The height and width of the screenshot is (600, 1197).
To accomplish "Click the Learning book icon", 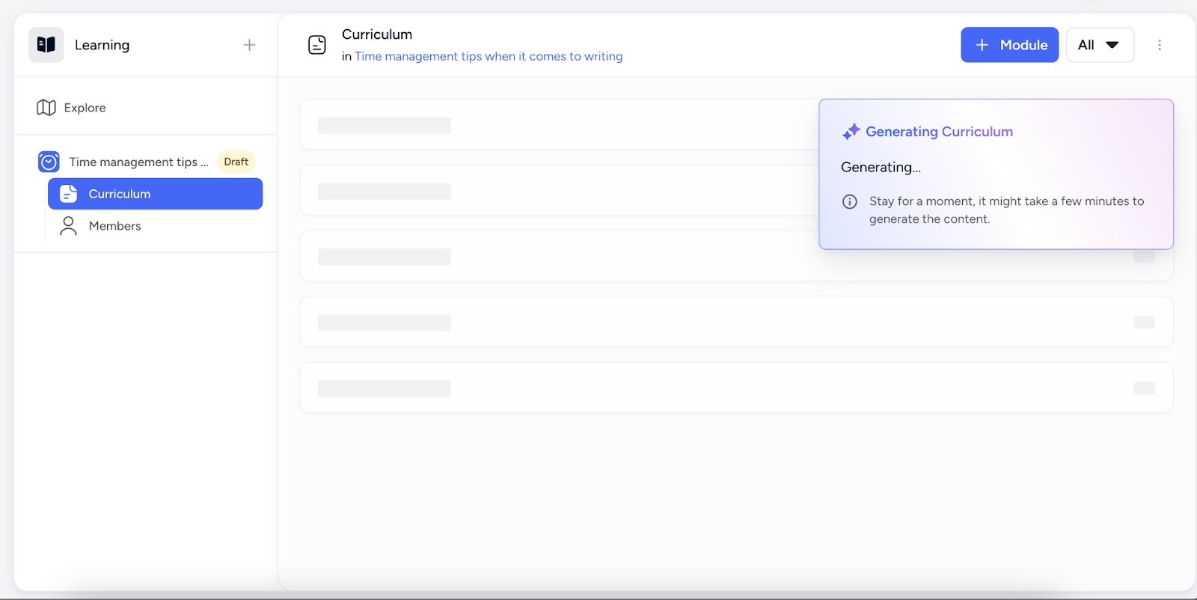I will 46,45.
